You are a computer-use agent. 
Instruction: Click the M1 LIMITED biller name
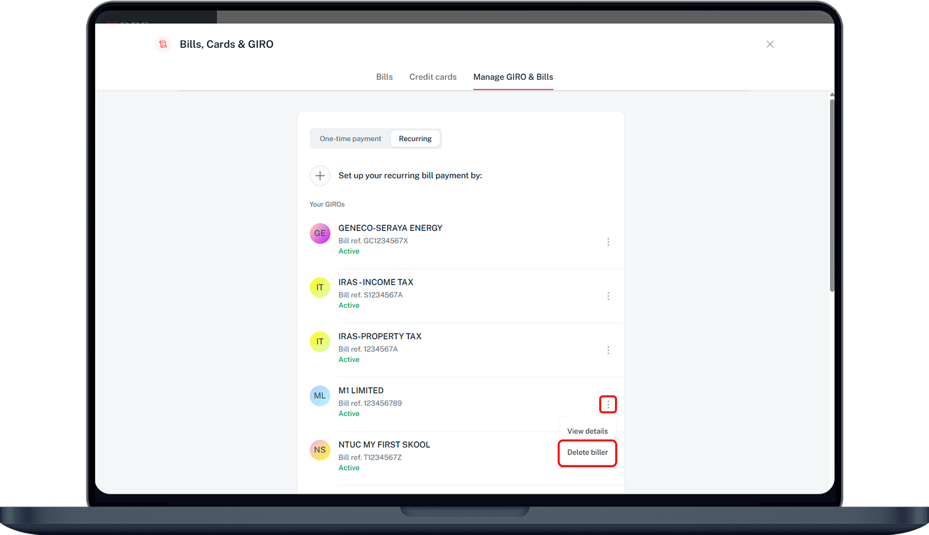(x=361, y=391)
